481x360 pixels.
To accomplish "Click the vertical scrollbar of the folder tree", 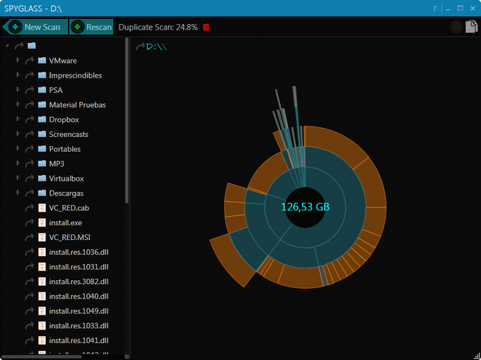I will pos(127,120).
